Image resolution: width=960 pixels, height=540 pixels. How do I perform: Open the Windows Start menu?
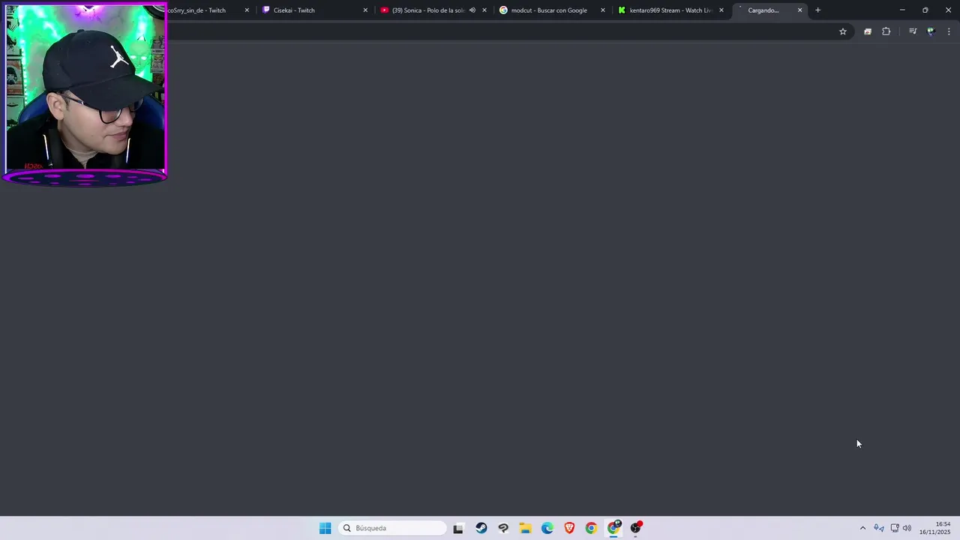(325, 528)
